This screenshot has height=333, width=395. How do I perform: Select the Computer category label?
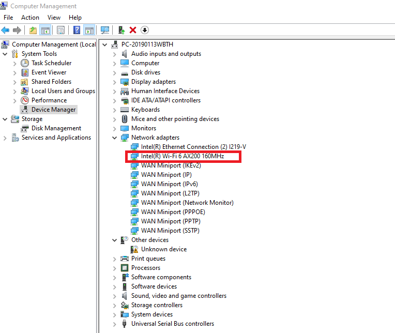click(x=145, y=63)
